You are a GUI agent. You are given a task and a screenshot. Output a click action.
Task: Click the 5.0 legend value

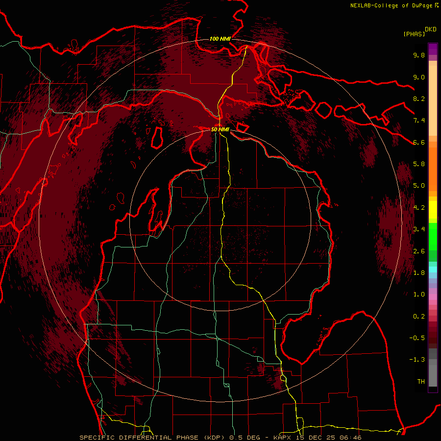click(419, 186)
